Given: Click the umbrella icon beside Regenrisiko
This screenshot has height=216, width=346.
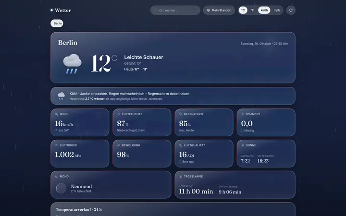Looking at the screenshot, I should pos(181,114).
